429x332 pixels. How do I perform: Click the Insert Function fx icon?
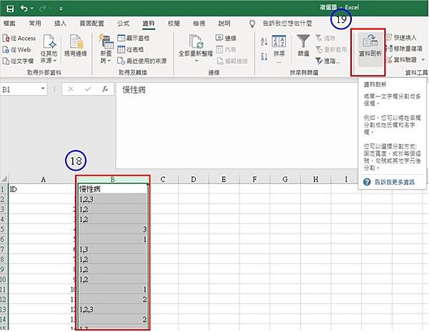(105, 89)
